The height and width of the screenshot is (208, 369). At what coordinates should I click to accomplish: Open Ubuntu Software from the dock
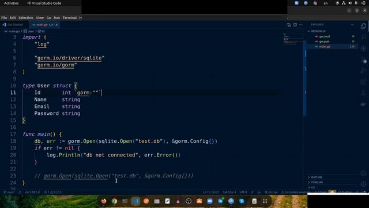pyautogui.click(x=199, y=201)
